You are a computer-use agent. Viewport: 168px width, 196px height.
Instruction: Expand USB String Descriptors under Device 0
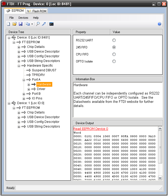[x=19, y=61]
